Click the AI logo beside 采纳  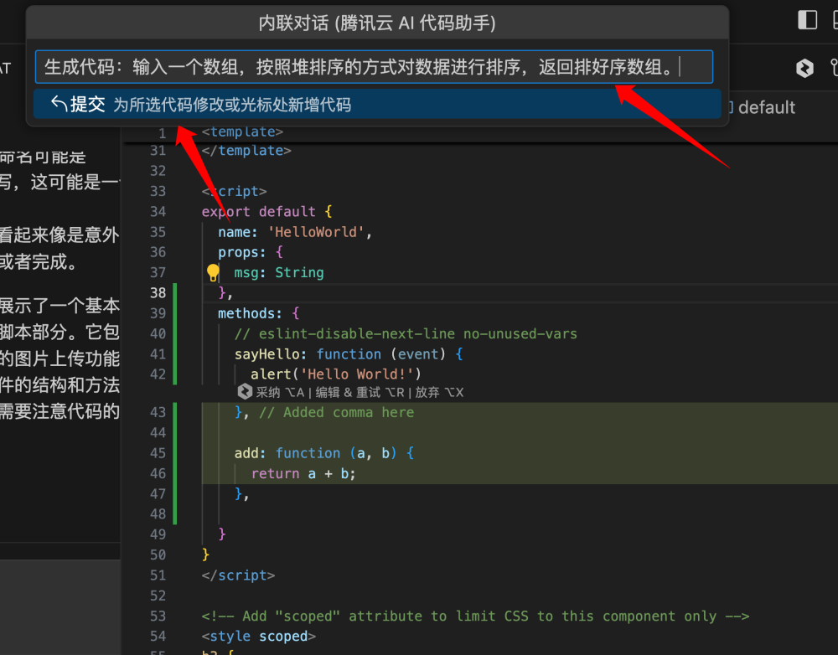(245, 392)
